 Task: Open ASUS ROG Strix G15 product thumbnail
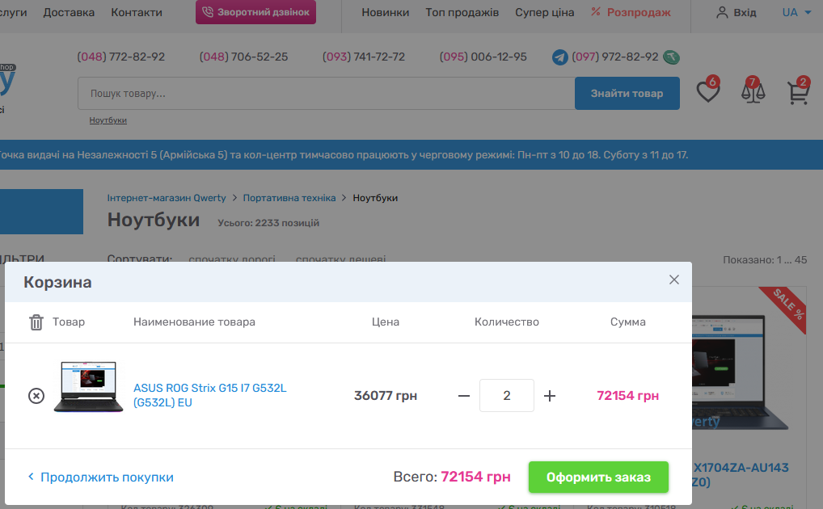89,388
